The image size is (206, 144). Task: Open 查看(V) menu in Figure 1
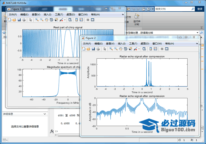coord(36,15)
